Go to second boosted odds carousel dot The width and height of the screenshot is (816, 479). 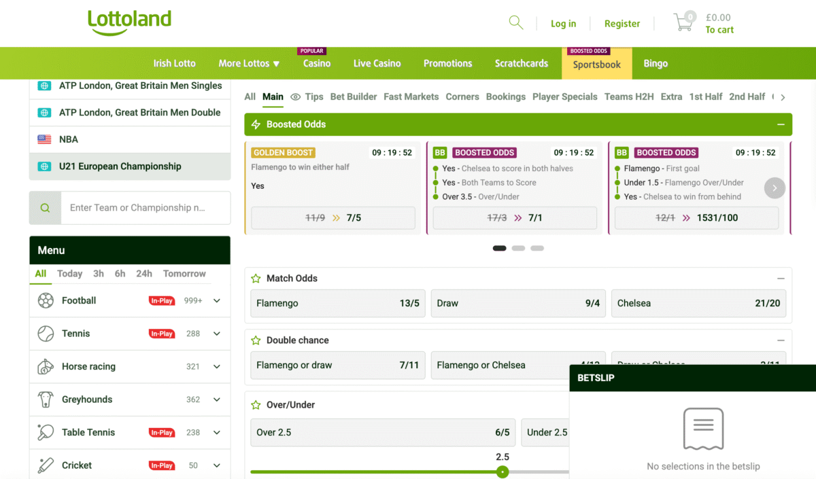click(518, 249)
